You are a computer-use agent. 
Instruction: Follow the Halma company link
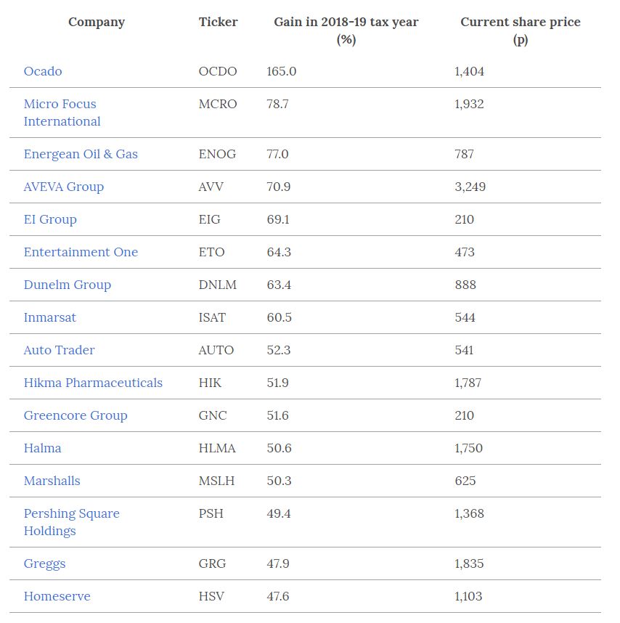[43, 448]
